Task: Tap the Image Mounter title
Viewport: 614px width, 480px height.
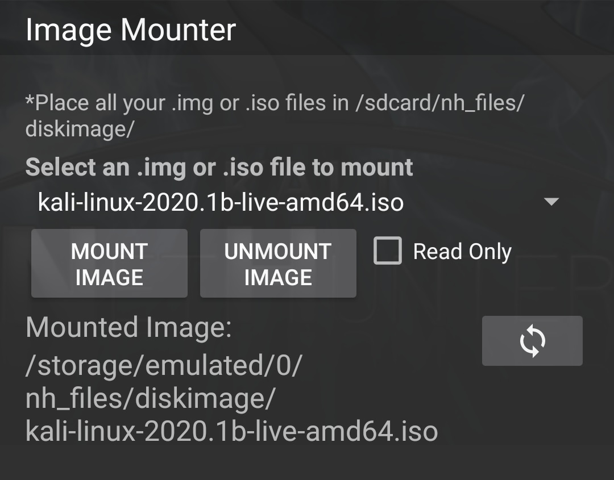Action: pyautogui.click(x=130, y=30)
